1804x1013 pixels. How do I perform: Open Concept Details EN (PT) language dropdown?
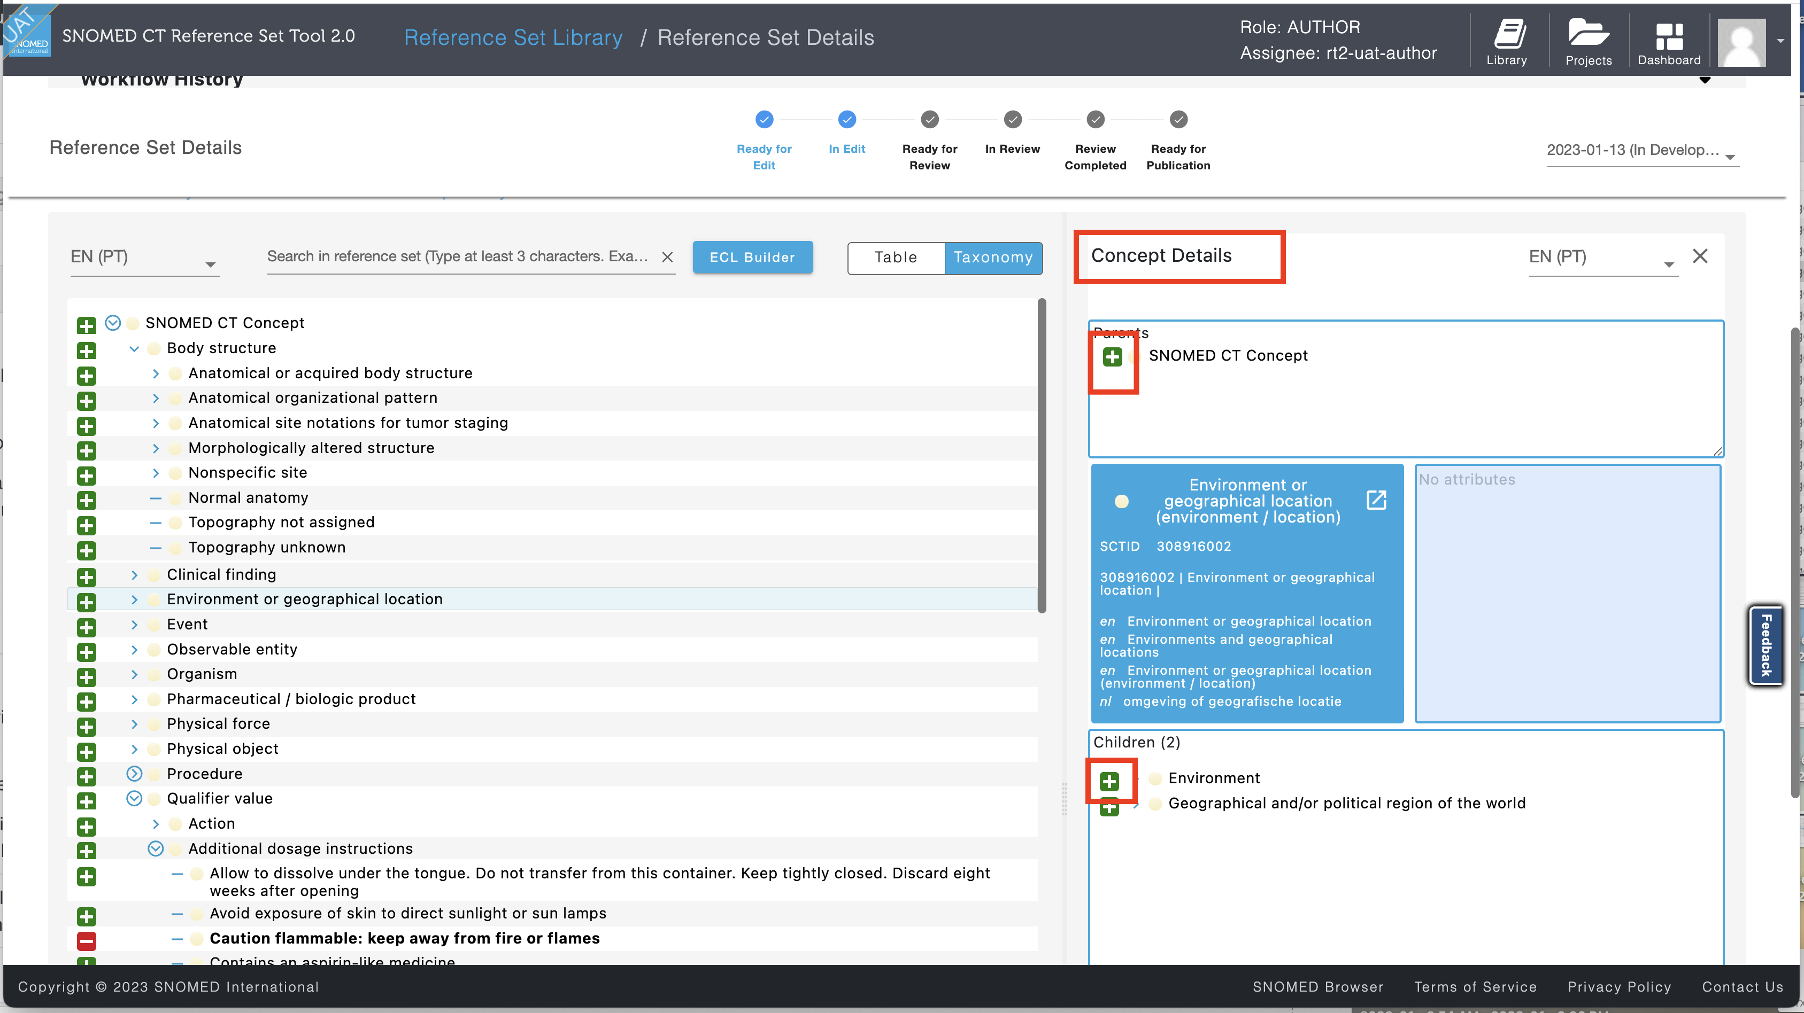pos(1603,258)
